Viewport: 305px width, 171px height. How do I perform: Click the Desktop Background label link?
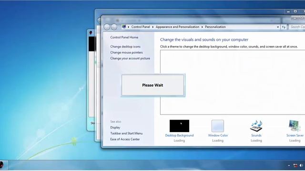[x=179, y=135]
